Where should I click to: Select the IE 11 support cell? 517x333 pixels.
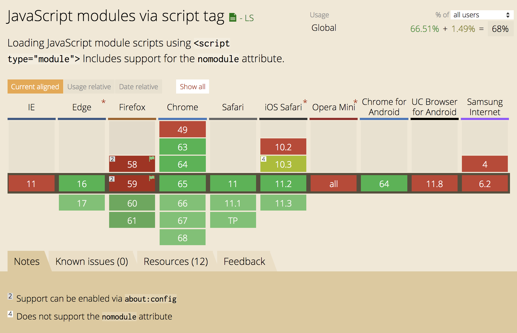click(x=31, y=184)
